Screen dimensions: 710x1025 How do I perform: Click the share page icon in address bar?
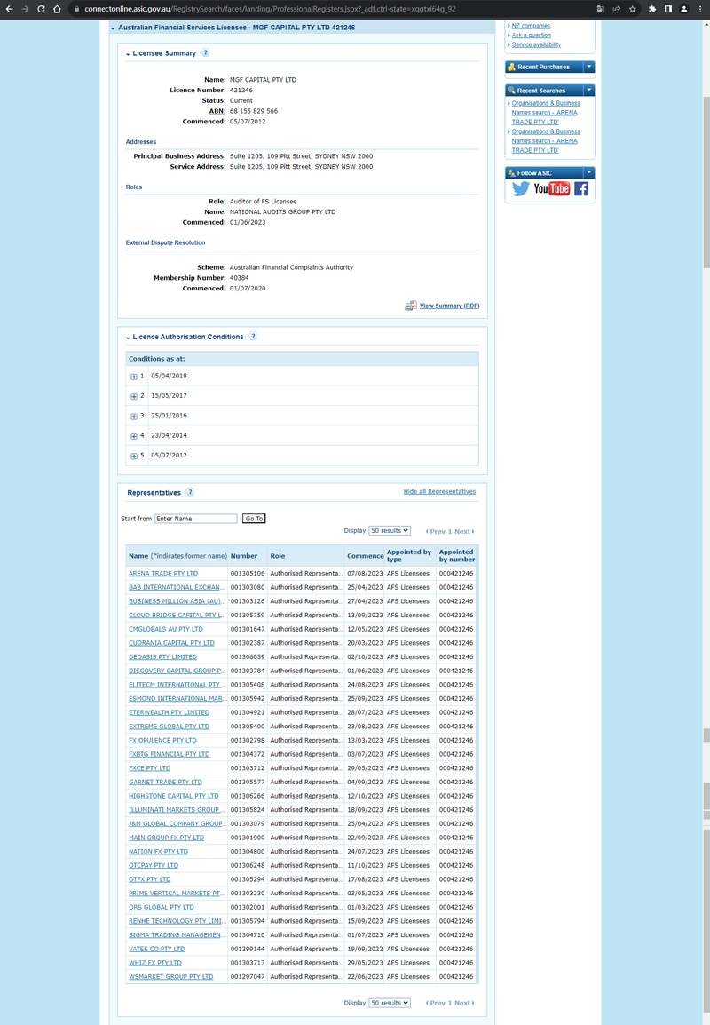click(616, 9)
